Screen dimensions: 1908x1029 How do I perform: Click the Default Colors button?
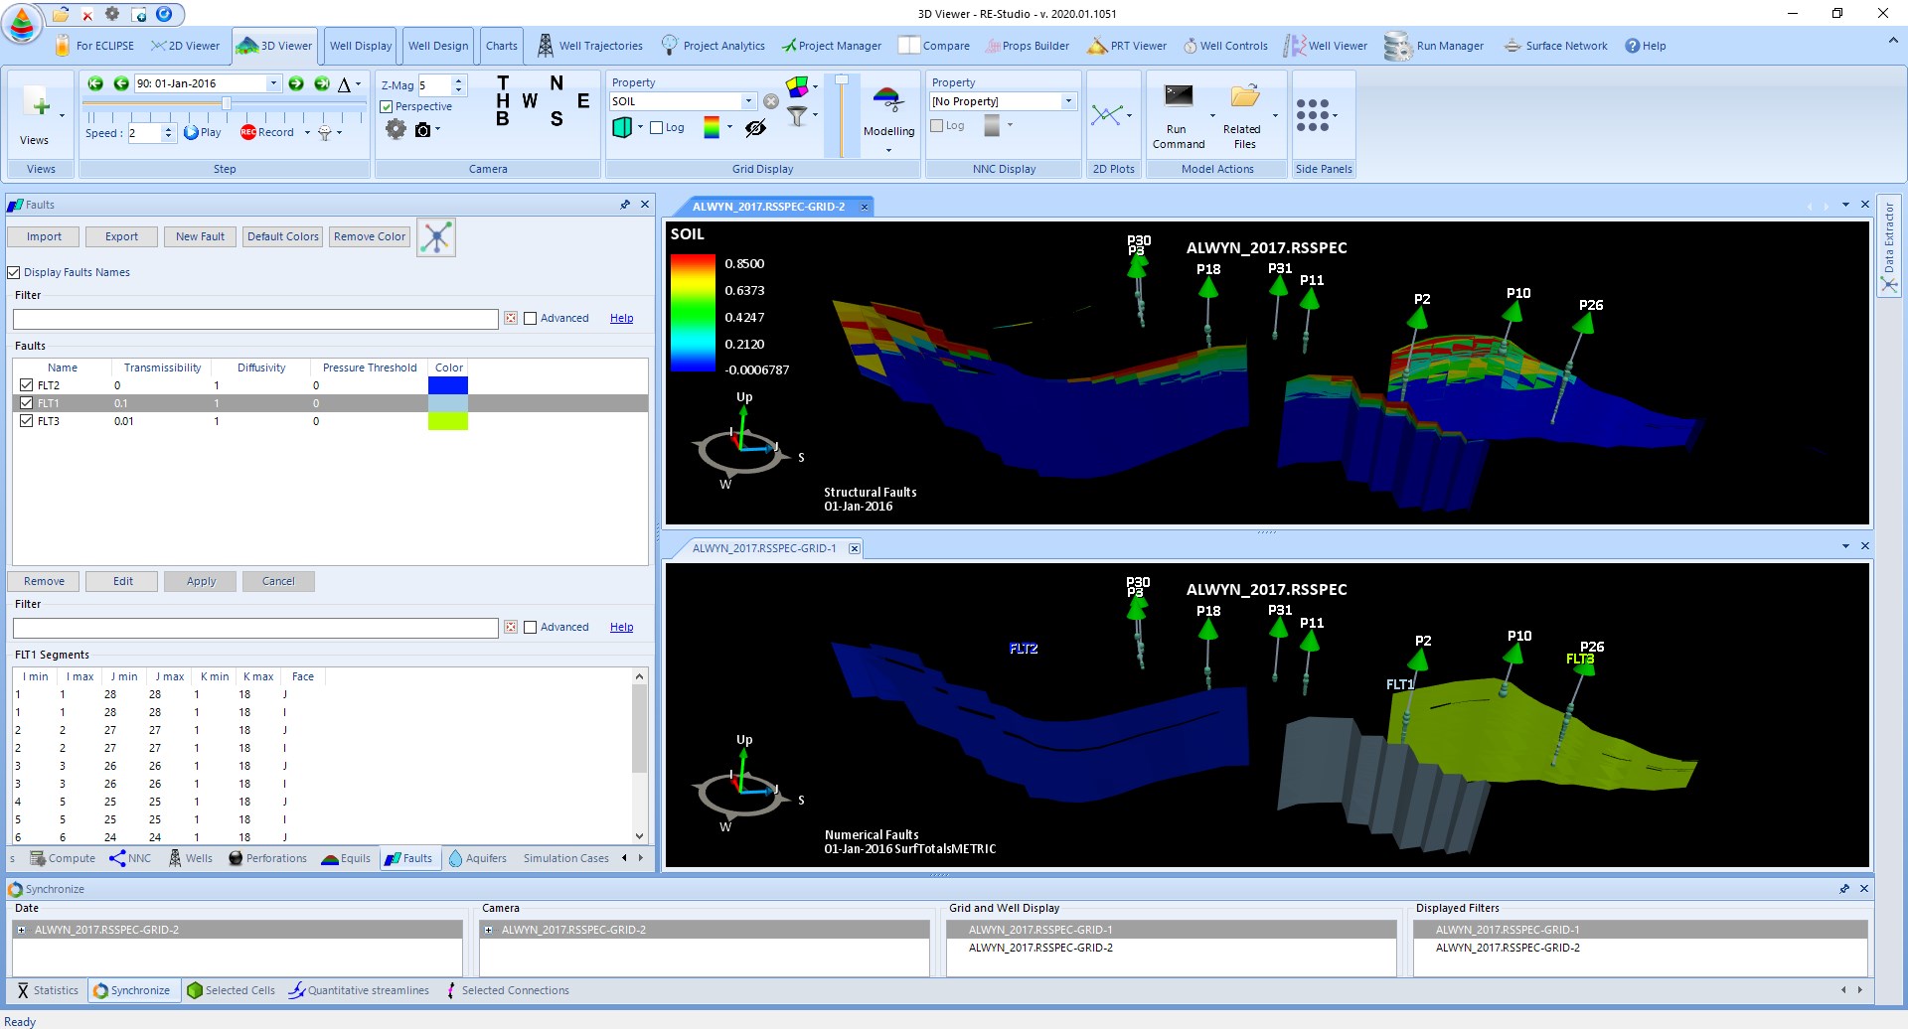coord(283,236)
